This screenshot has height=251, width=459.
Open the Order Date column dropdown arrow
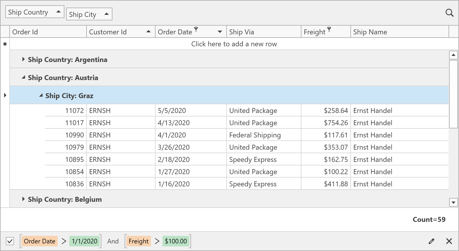(x=220, y=32)
